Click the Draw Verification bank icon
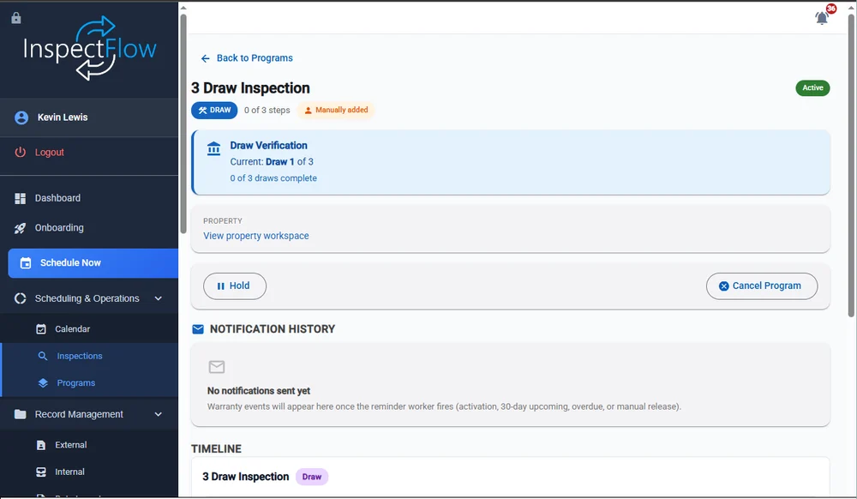The image size is (857, 499). 213,148
